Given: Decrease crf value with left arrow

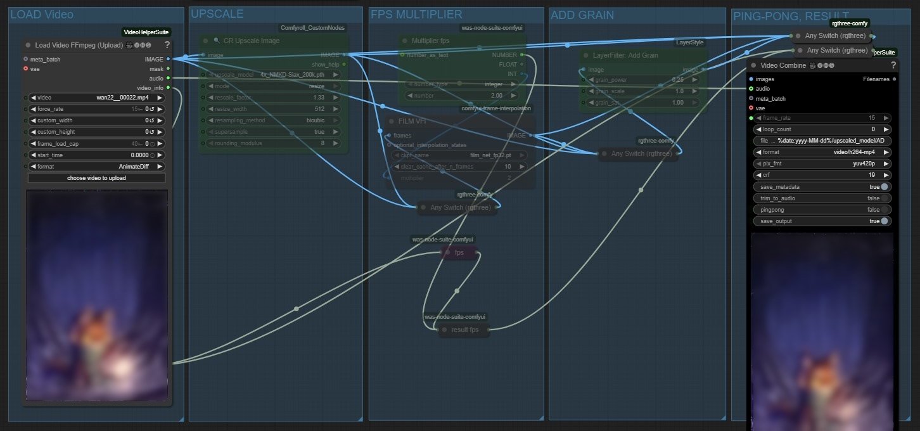Looking at the screenshot, I should pyautogui.click(x=758, y=175).
